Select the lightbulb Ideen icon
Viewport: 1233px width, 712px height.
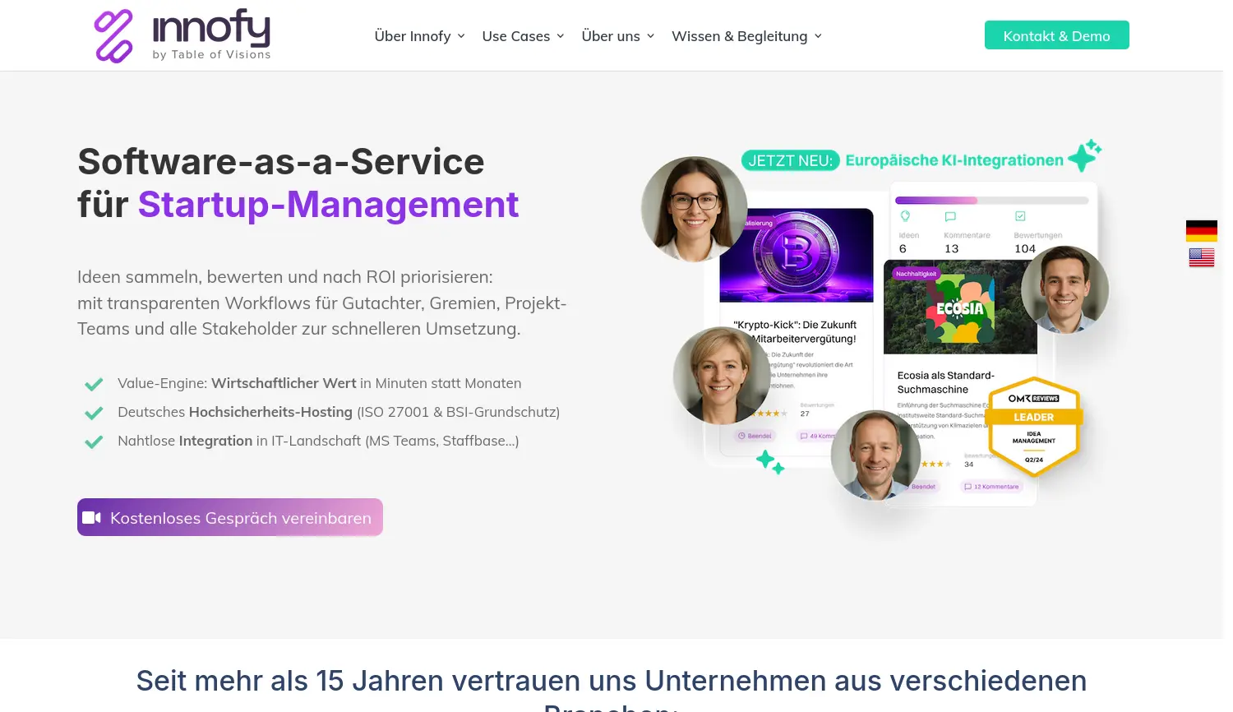point(907,216)
